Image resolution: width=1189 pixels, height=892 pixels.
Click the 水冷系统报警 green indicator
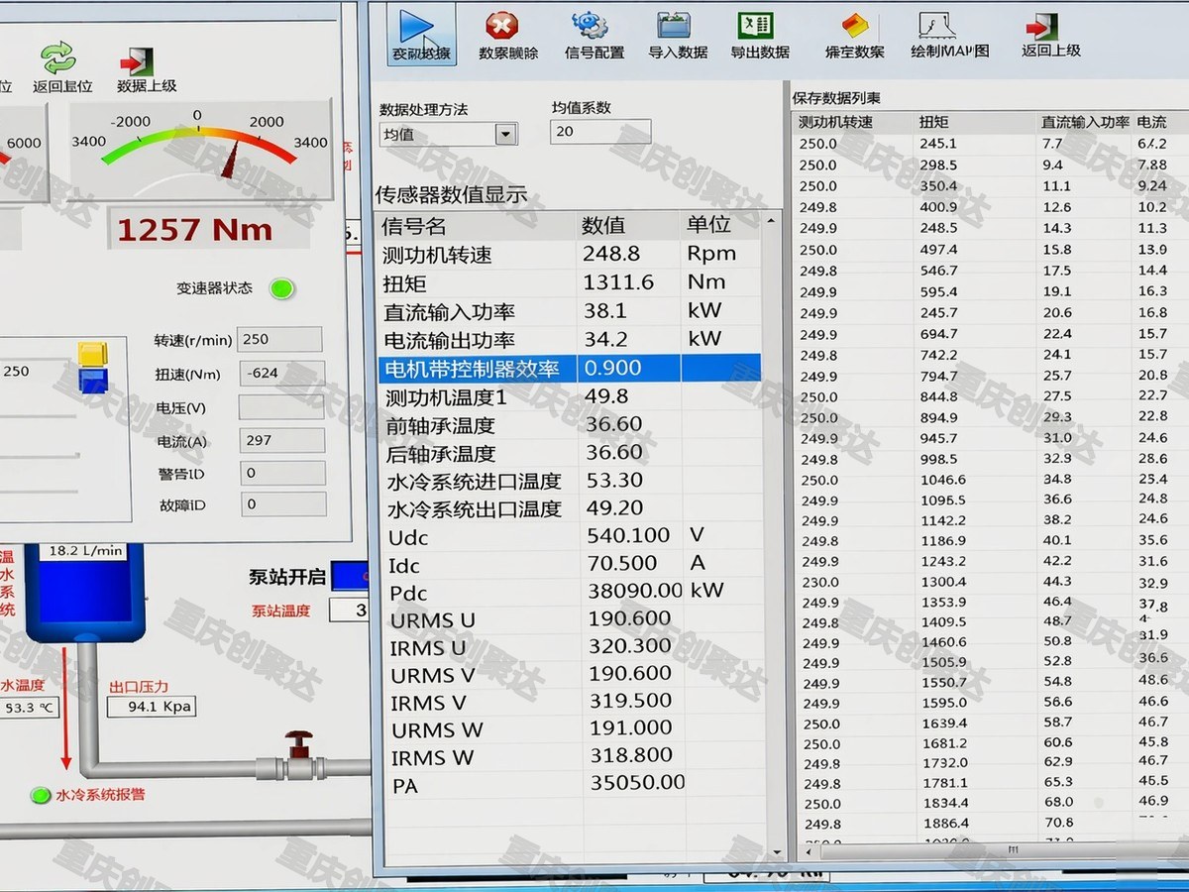tap(41, 794)
